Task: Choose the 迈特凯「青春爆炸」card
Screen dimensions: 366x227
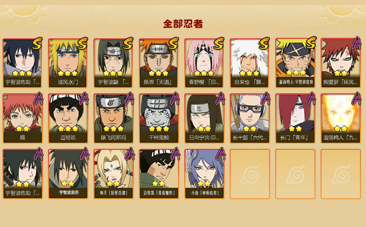Action: 159,174
